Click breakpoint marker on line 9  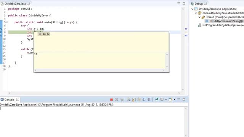click(1, 36)
